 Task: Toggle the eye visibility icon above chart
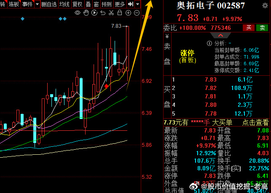coord(78,13)
